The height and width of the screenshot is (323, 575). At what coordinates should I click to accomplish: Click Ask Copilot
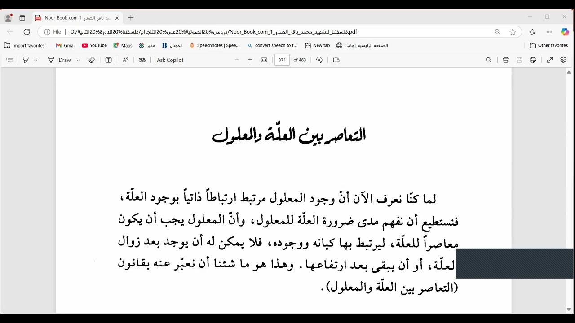pos(170,60)
